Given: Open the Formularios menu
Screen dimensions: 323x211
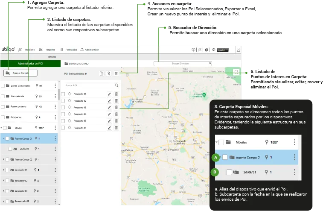Looking at the screenshot, I should 71,50.
